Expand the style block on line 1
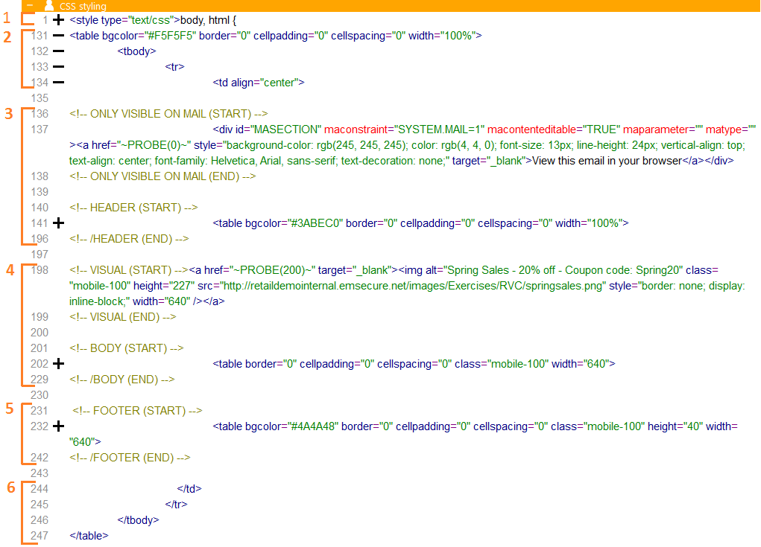761x547 pixels. coord(59,20)
